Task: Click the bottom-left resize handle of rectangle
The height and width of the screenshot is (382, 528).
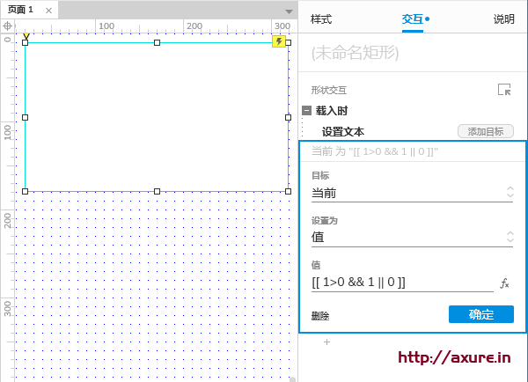Action: pyautogui.click(x=25, y=191)
